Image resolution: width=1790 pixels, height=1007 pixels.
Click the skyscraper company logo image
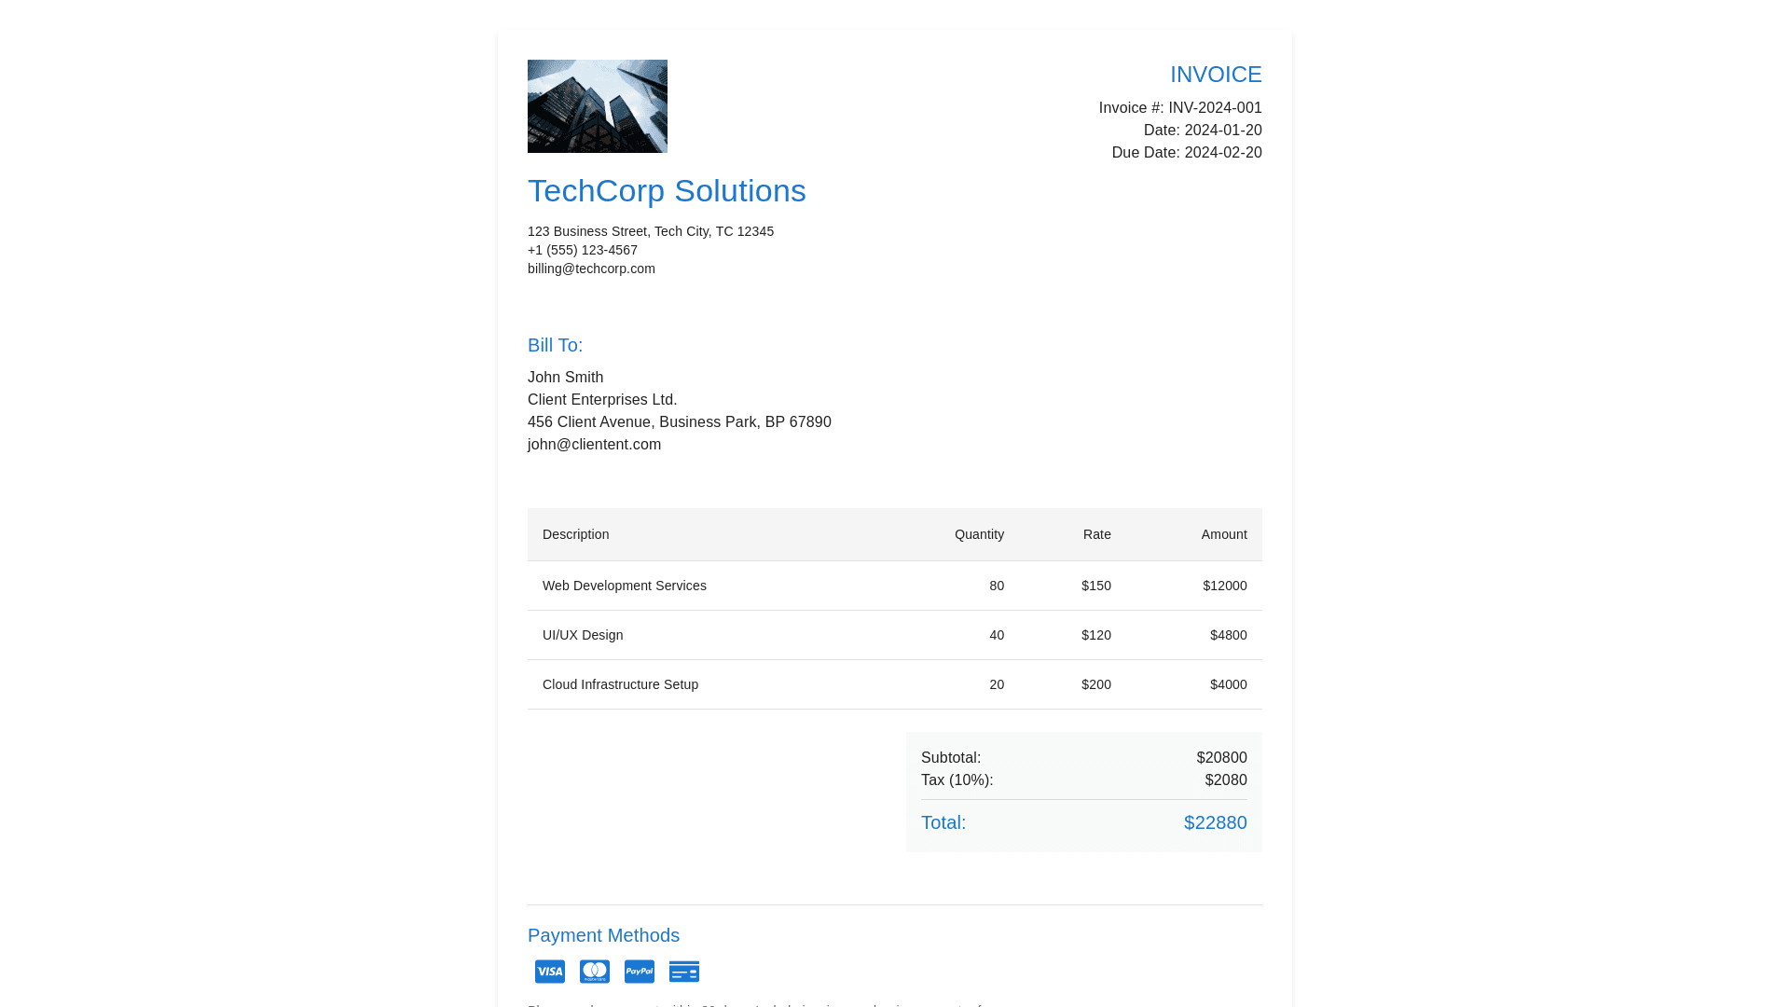pos(597,106)
